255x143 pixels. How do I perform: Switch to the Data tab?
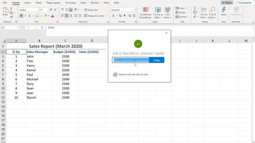click(x=83, y=3)
